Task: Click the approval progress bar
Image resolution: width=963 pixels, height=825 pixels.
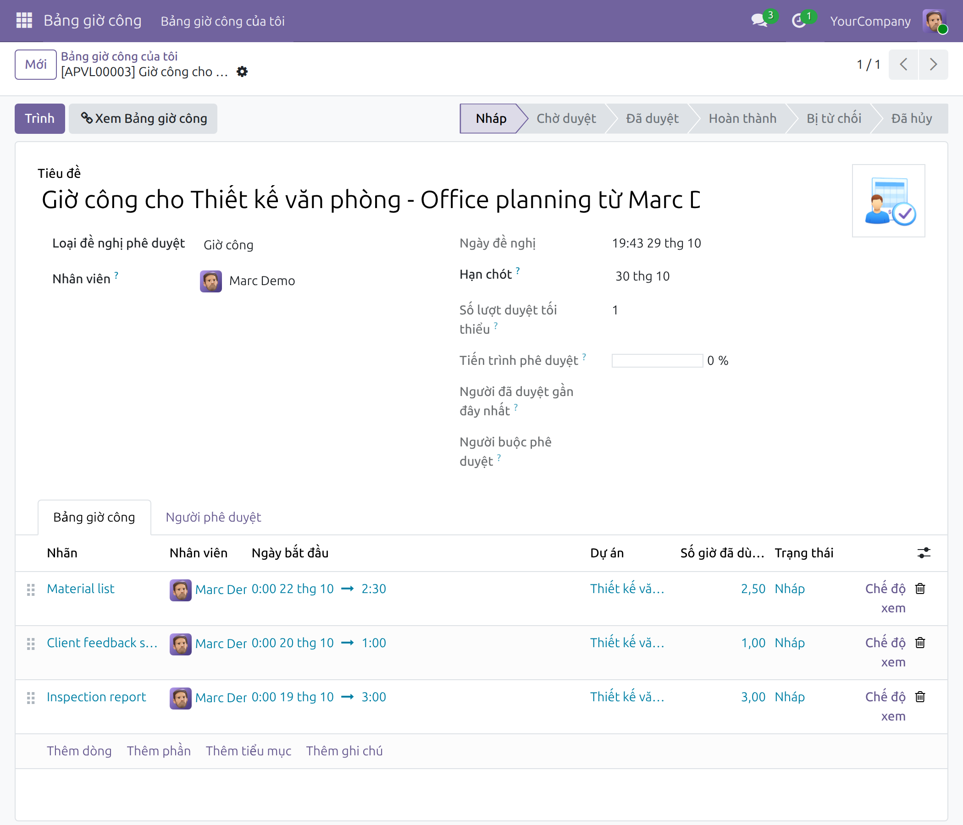Action: pyautogui.click(x=657, y=360)
